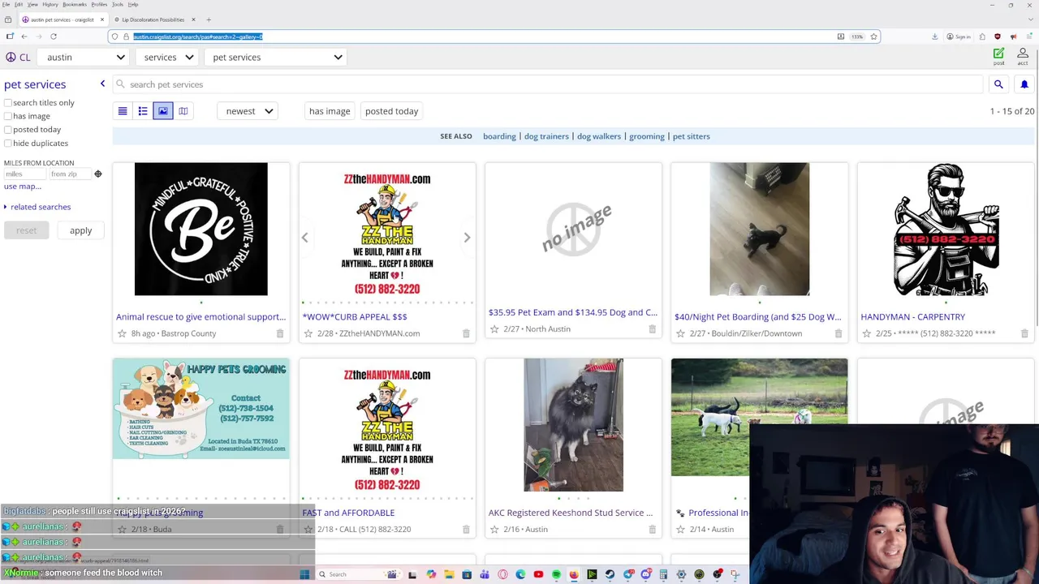Image resolution: width=1039 pixels, height=584 pixels.
Task: Open the Be mindful grateful thumbnail
Action: 200,230
